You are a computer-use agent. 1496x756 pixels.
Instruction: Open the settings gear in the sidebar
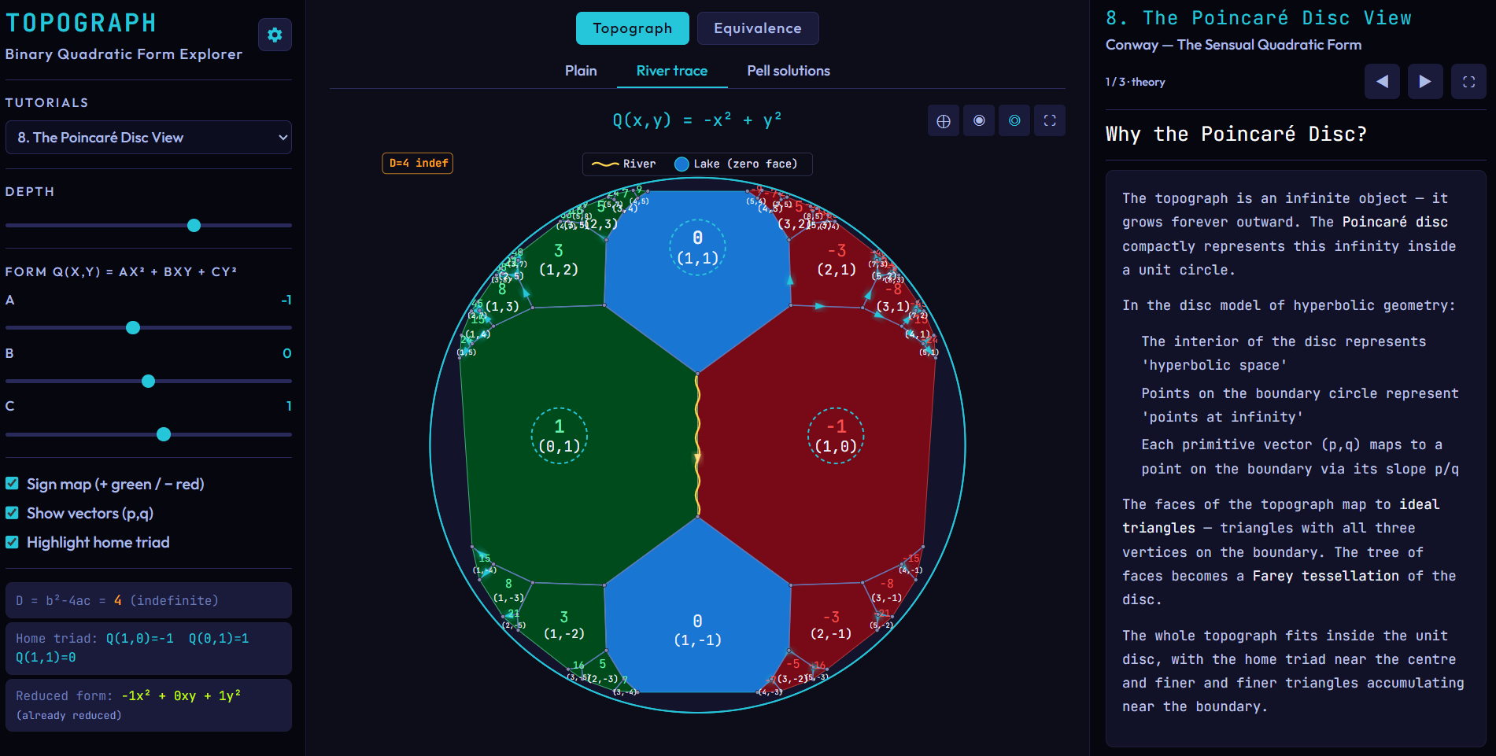pos(275,35)
